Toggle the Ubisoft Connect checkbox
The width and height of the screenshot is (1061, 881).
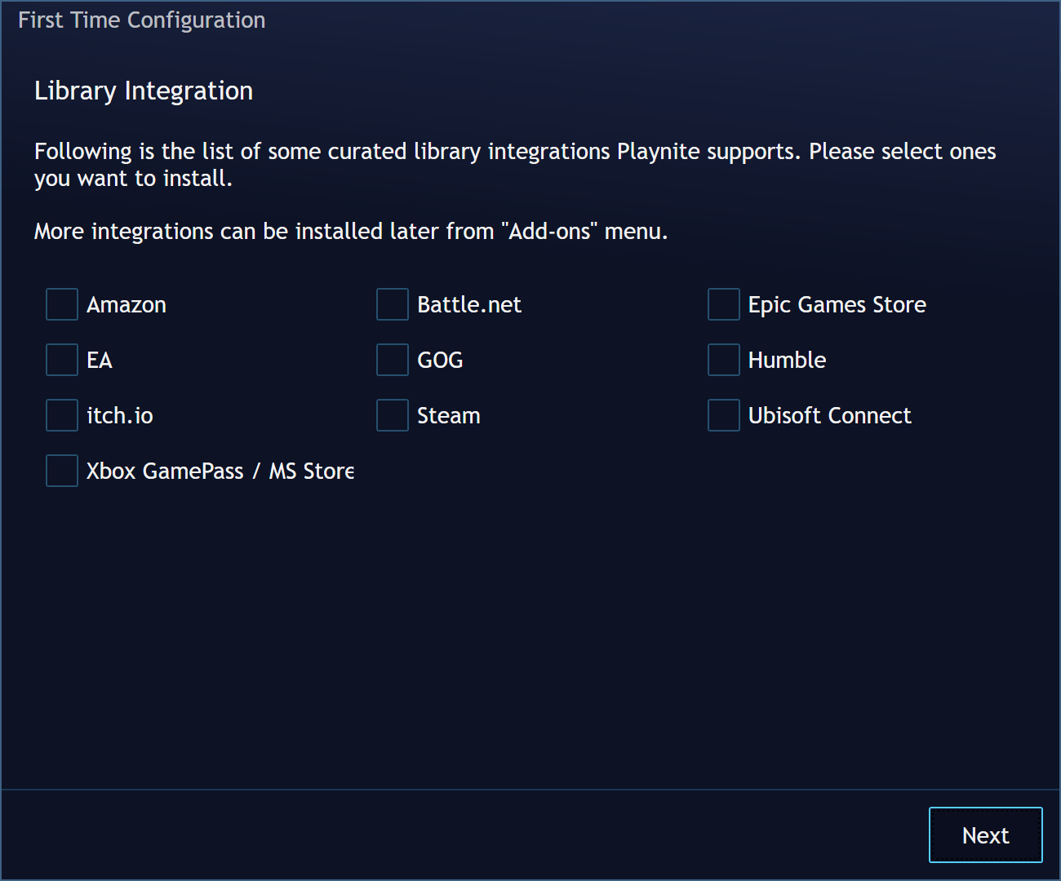pyautogui.click(x=724, y=415)
